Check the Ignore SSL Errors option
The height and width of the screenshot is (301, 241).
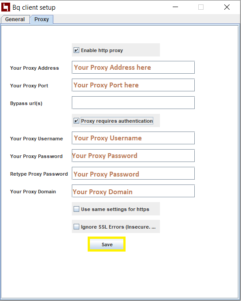(76, 226)
